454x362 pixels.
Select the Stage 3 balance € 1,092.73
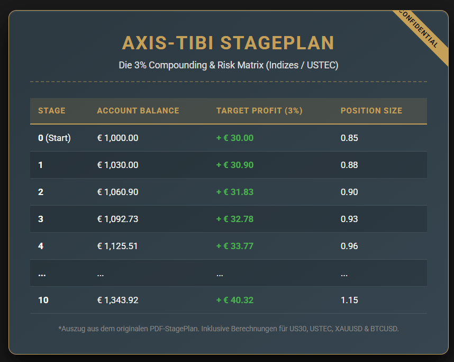[117, 219]
